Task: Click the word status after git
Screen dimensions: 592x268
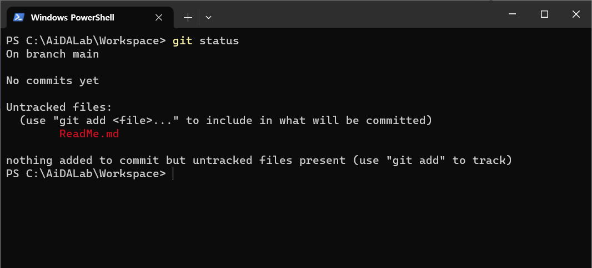Action: pyautogui.click(x=219, y=40)
